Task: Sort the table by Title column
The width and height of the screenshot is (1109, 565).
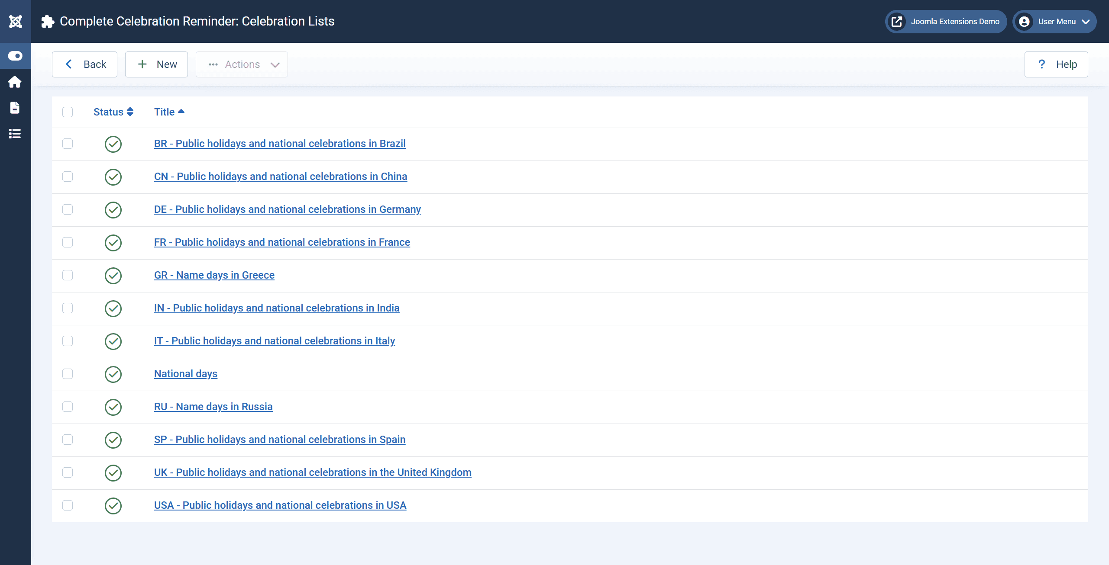Action: pos(169,112)
